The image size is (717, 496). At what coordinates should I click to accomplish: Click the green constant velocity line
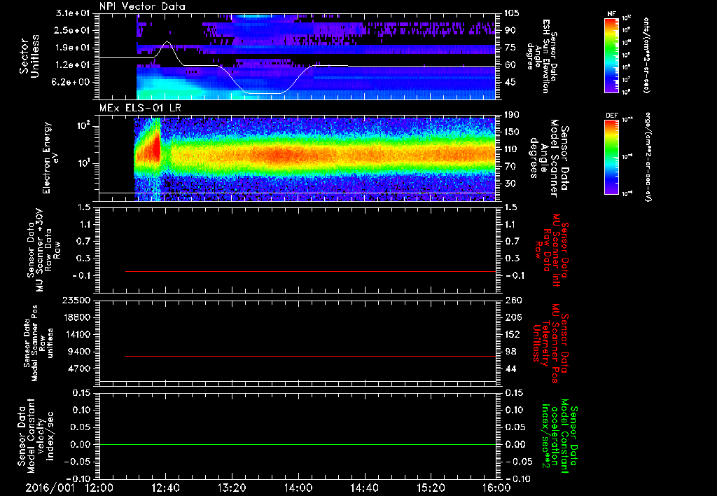(x=298, y=444)
